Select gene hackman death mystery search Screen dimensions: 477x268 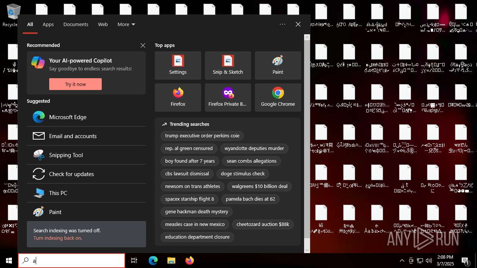[x=197, y=211]
